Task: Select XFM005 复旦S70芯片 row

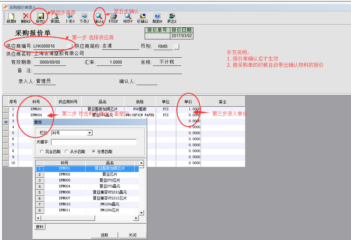Action: 87,180
